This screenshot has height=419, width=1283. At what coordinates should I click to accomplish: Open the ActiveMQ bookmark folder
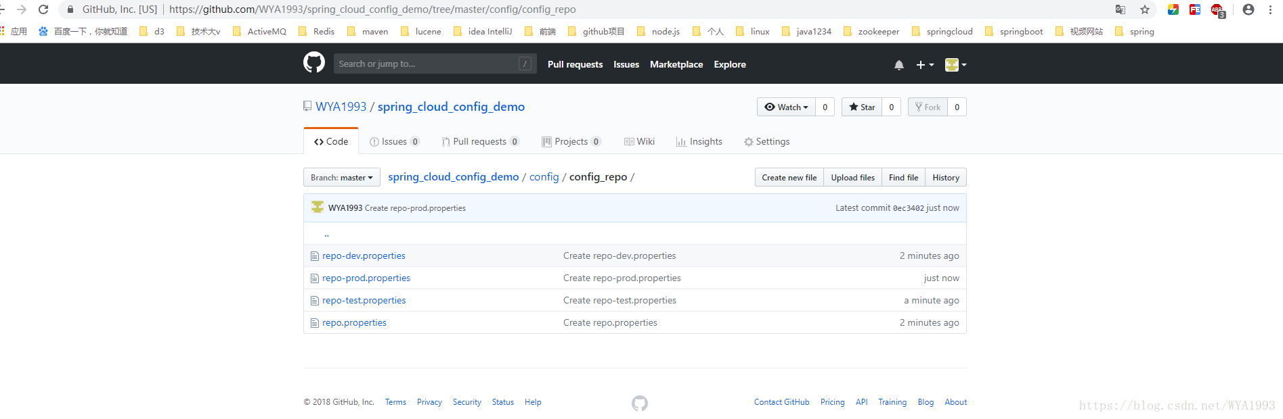coord(259,31)
